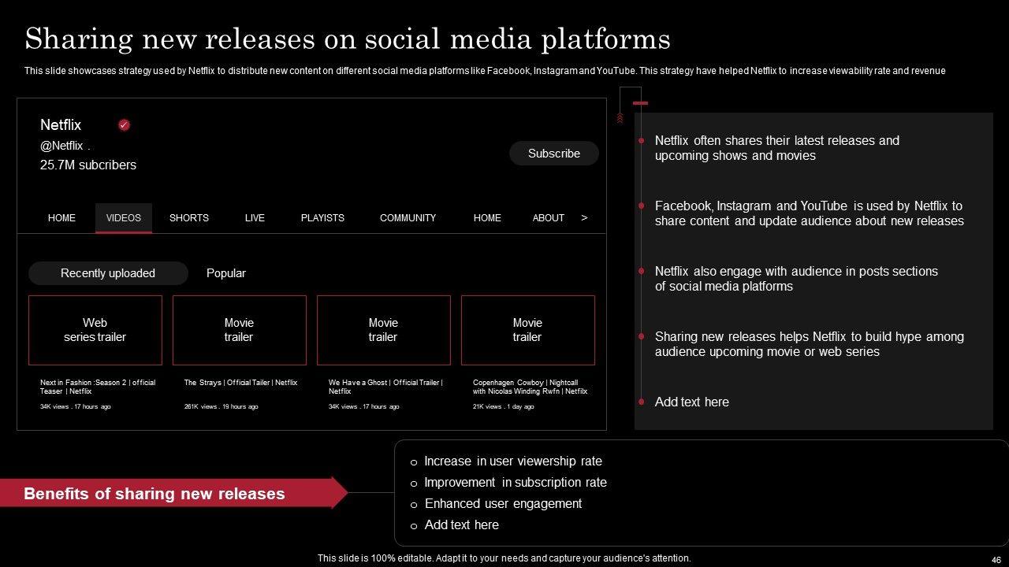Click the Subscribe button

(554, 154)
